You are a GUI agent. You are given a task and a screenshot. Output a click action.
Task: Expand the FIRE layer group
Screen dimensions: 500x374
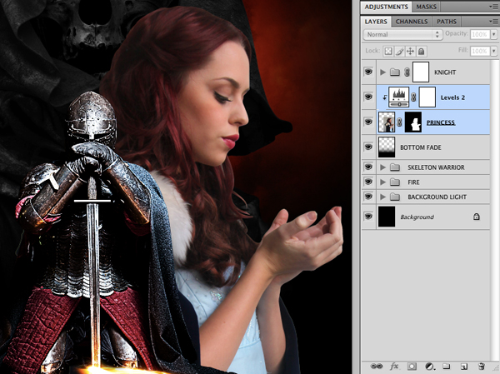click(382, 182)
